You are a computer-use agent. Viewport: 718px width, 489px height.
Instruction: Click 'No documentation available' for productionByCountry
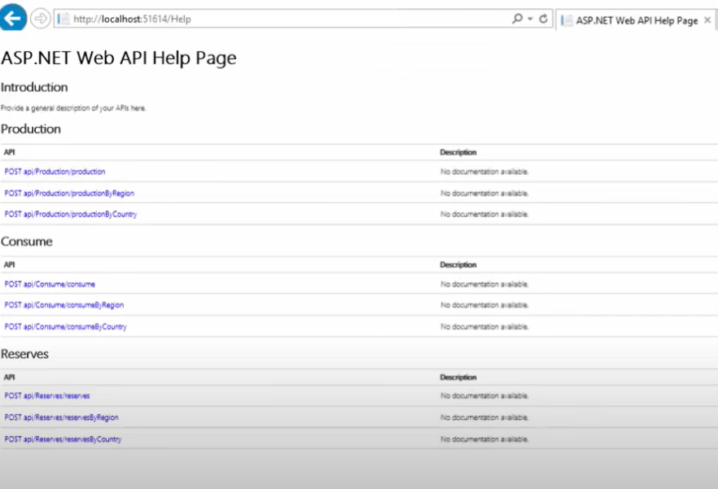(x=484, y=214)
